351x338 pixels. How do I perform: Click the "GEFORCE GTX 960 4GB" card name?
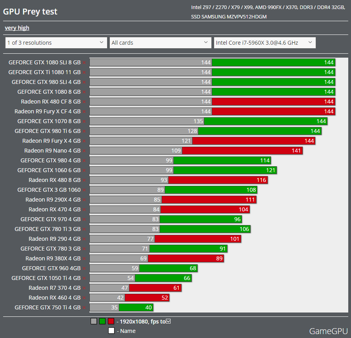[51, 268]
